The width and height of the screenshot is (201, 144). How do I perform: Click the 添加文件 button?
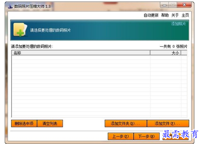click(x=168, y=124)
